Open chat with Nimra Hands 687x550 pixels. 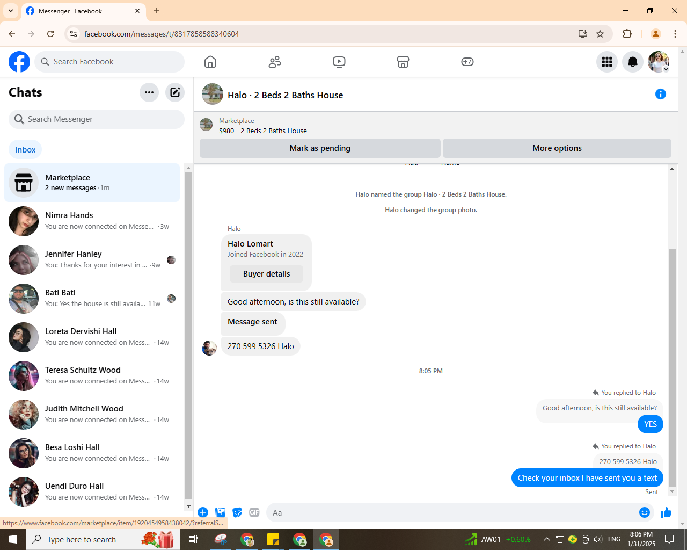92,221
